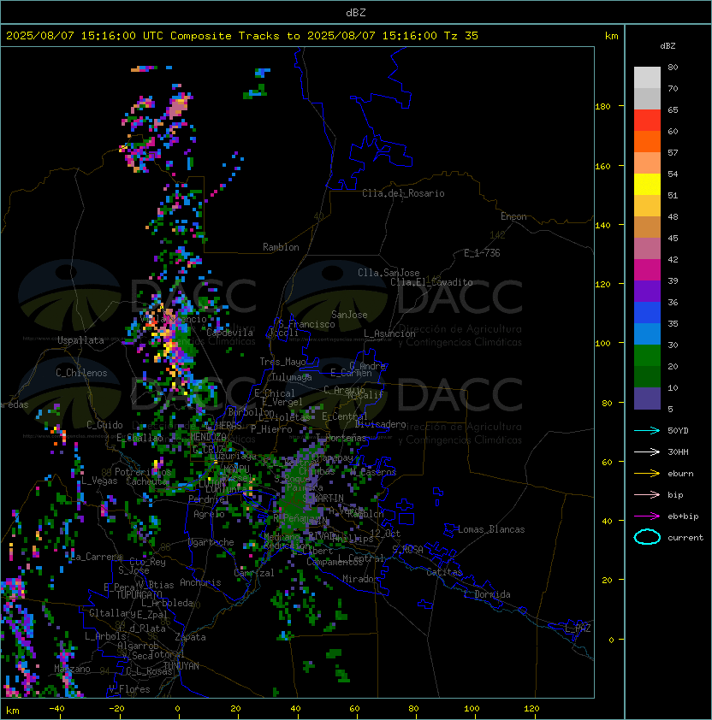Screen dimensions: 712x720
Task: Click the 'S_Francisco' map label
Action: tap(306, 324)
